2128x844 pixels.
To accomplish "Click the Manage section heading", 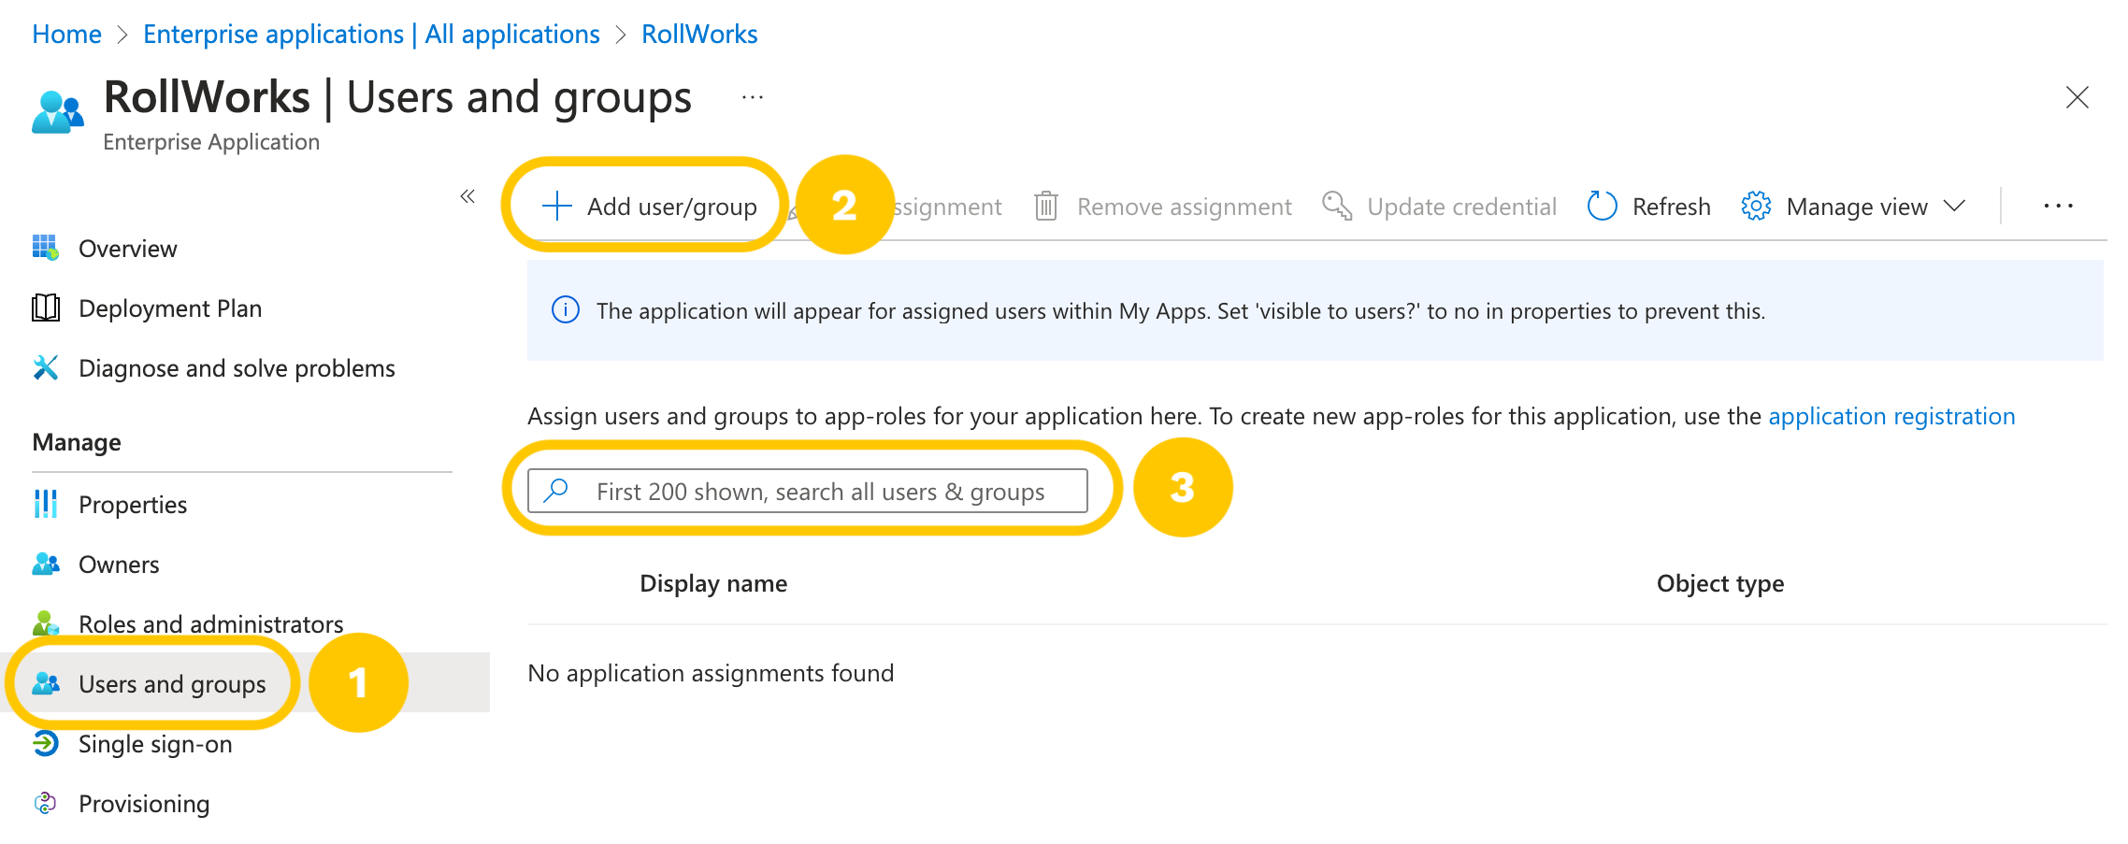I will click(x=77, y=442).
